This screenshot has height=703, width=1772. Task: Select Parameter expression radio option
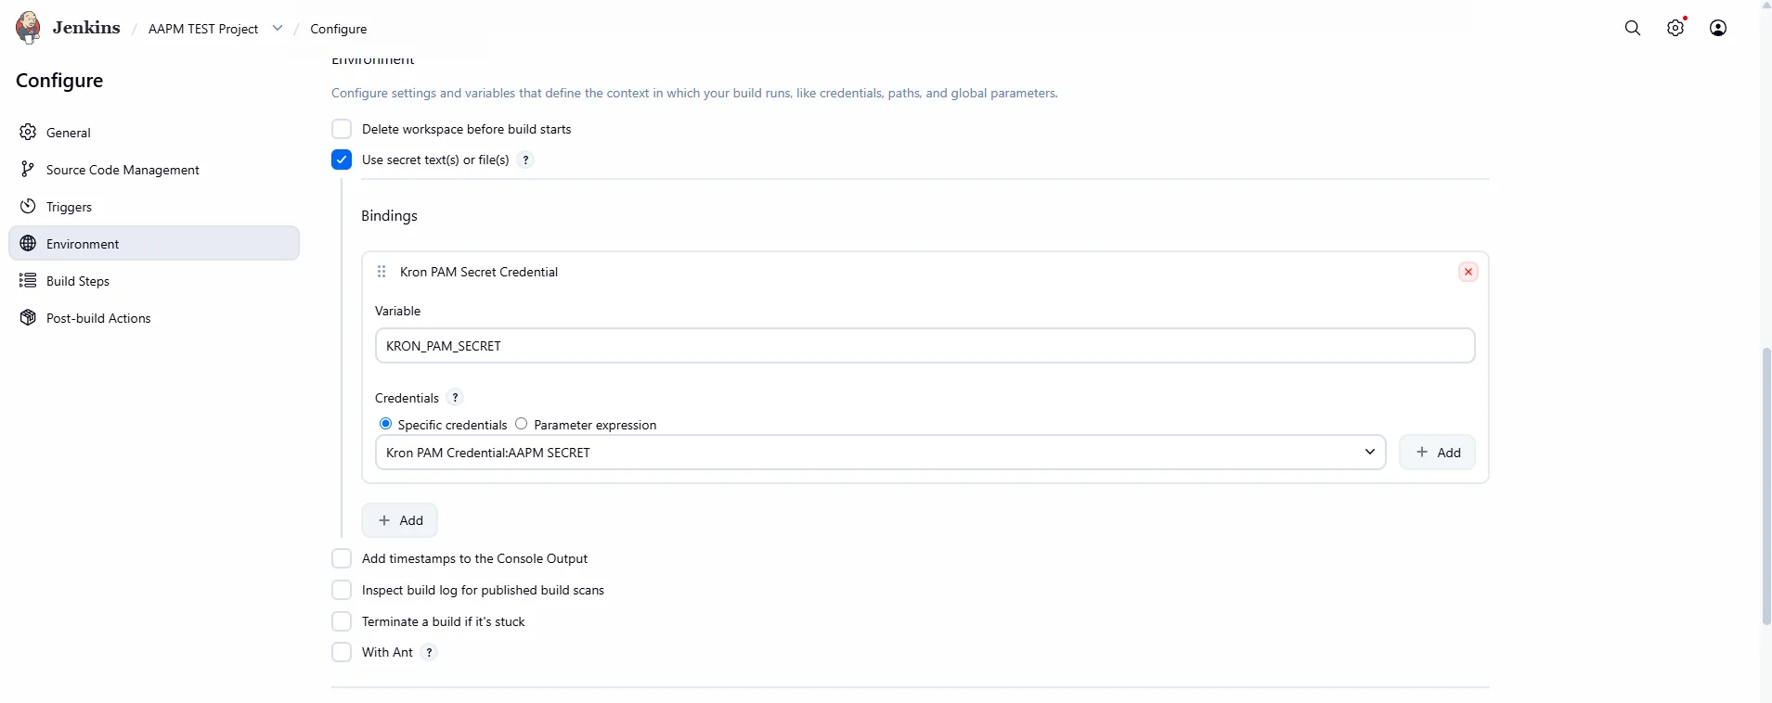pos(522,424)
